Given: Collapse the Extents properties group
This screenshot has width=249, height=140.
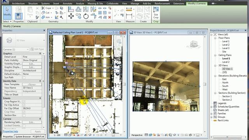Looking at the screenshot, I should point(40,98).
